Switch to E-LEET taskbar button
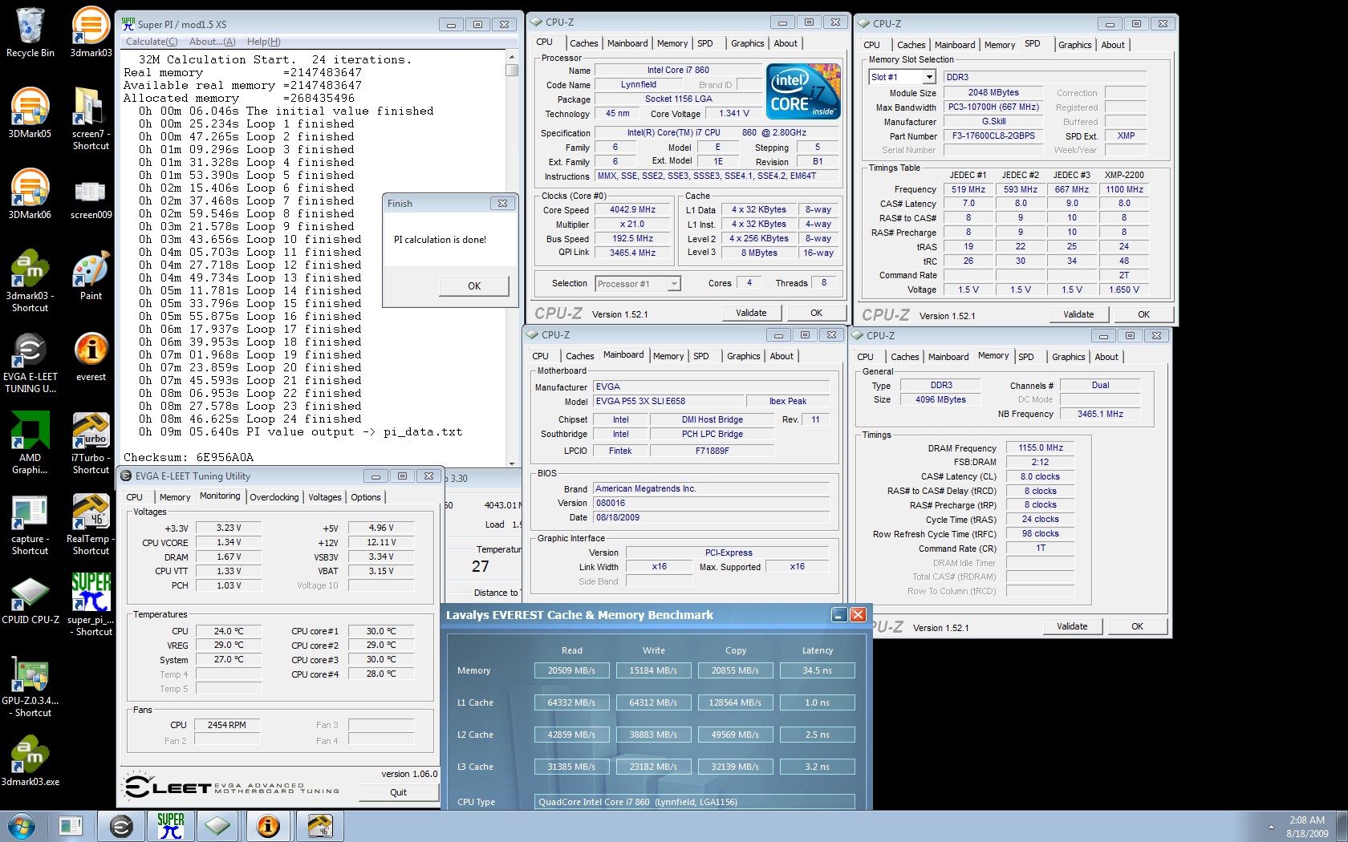Screen dimensions: 1348x842 tap(121, 826)
